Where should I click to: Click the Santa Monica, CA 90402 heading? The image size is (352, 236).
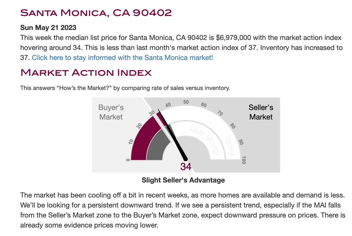(x=96, y=13)
